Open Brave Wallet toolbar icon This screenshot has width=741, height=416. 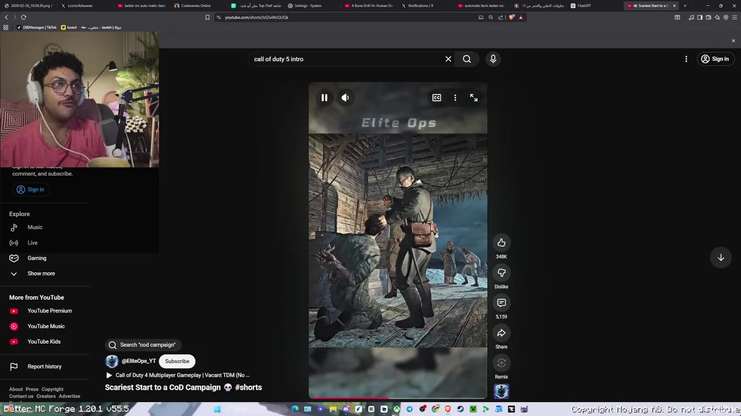pyautogui.click(x=709, y=17)
